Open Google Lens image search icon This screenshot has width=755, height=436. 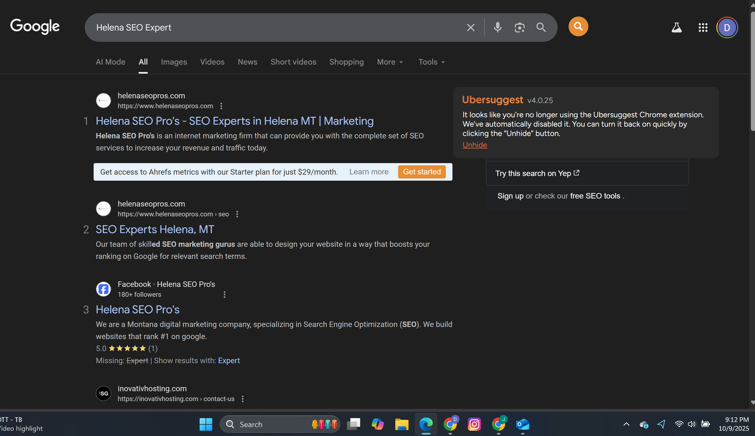pos(519,28)
